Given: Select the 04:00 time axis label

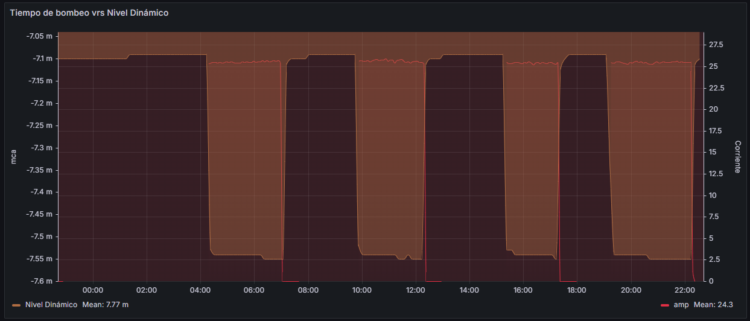Looking at the screenshot, I should [x=200, y=290].
